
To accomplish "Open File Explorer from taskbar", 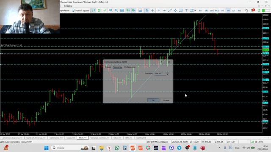I will (x=102, y=148).
